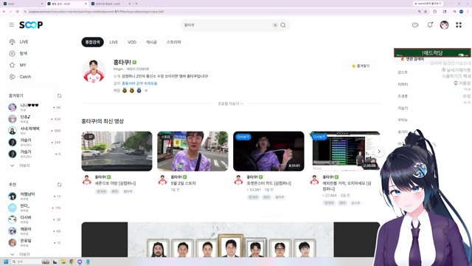
Task: Open Chrome from the taskbar
Action: (x=72, y=262)
